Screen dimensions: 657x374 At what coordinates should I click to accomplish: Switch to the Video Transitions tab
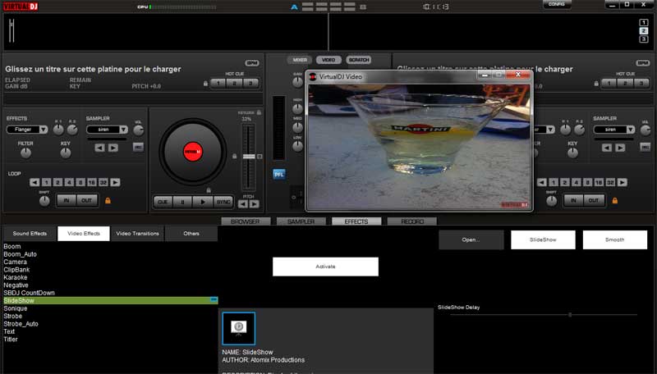coord(137,234)
